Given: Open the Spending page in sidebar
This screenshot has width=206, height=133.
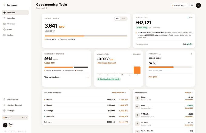Looking at the screenshot, I should click(x=15, y=18).
